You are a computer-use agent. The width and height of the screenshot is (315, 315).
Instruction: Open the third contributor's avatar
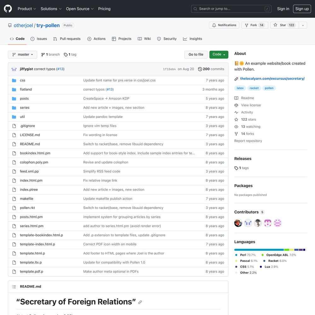(x=258, y=223)
